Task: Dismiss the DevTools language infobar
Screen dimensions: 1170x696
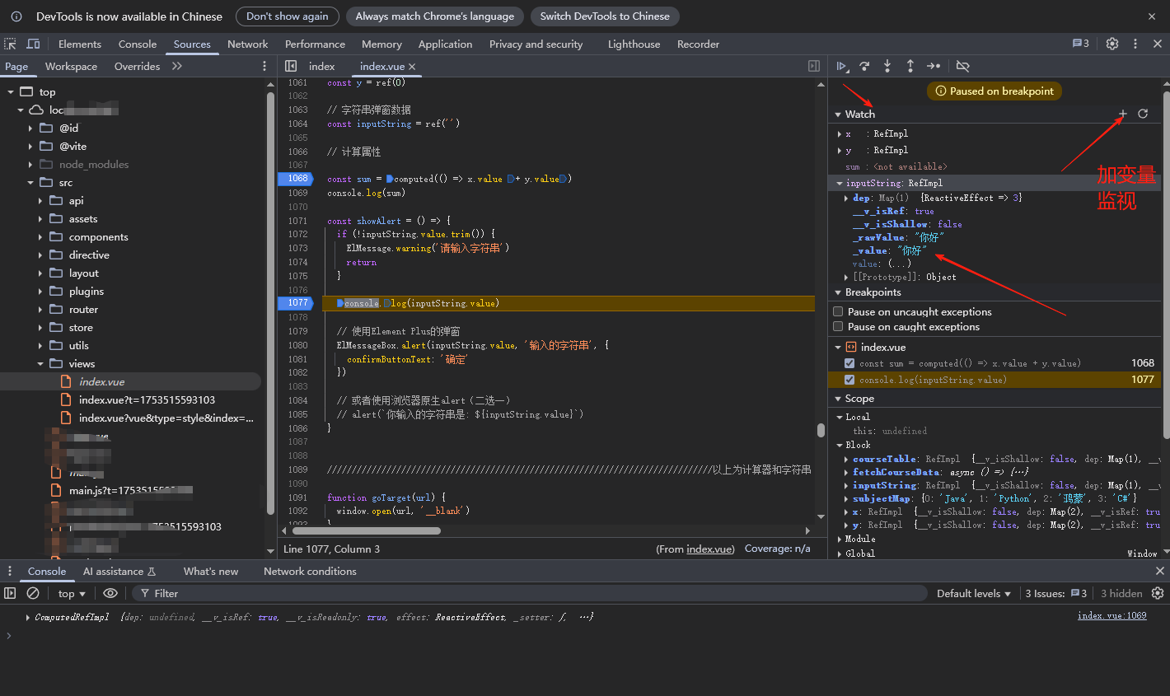Action: (x=1152, y=16)
